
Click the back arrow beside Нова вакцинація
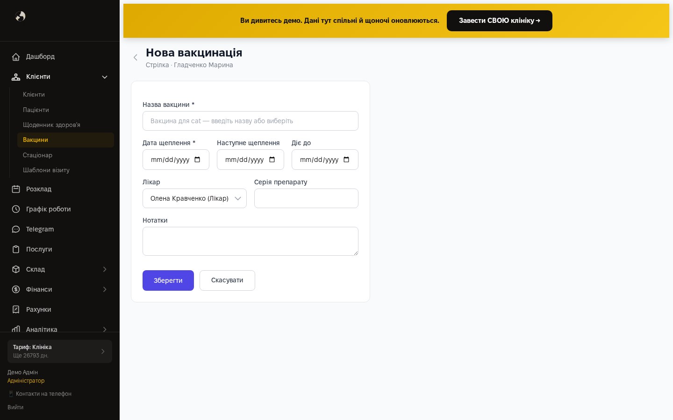136,57
